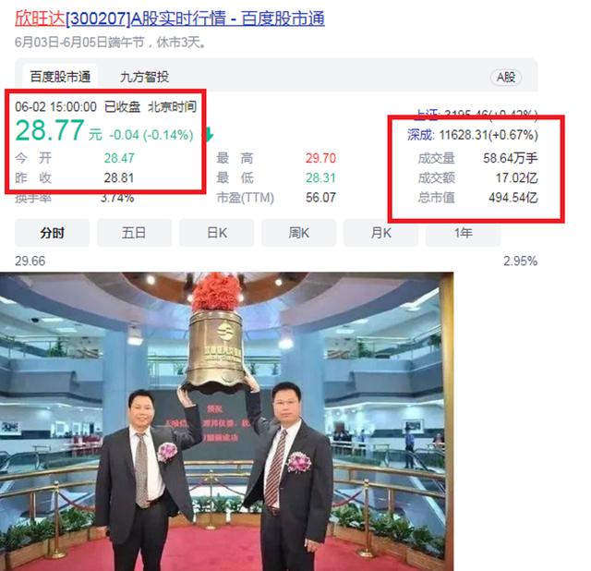
Task: Select the 日K chart view
Action: tap(217, 233)
